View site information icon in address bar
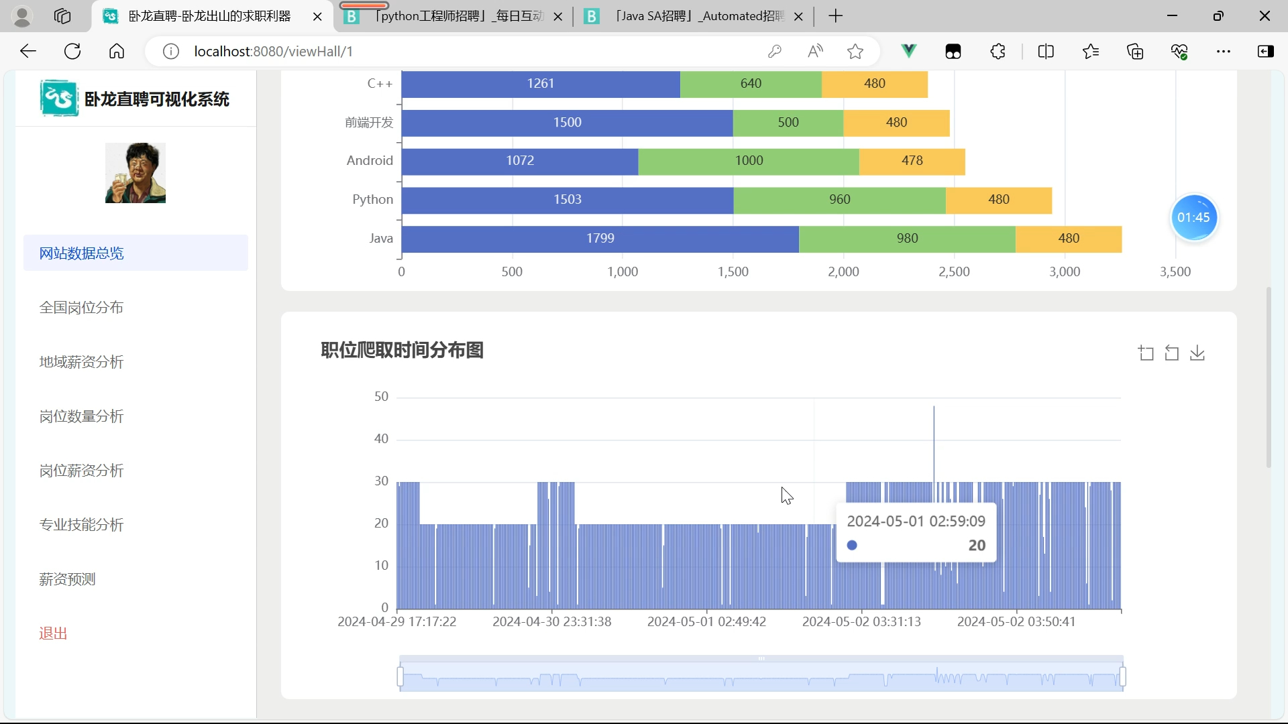This screenshot has height=724, width=1288. (x=171, y=52)
